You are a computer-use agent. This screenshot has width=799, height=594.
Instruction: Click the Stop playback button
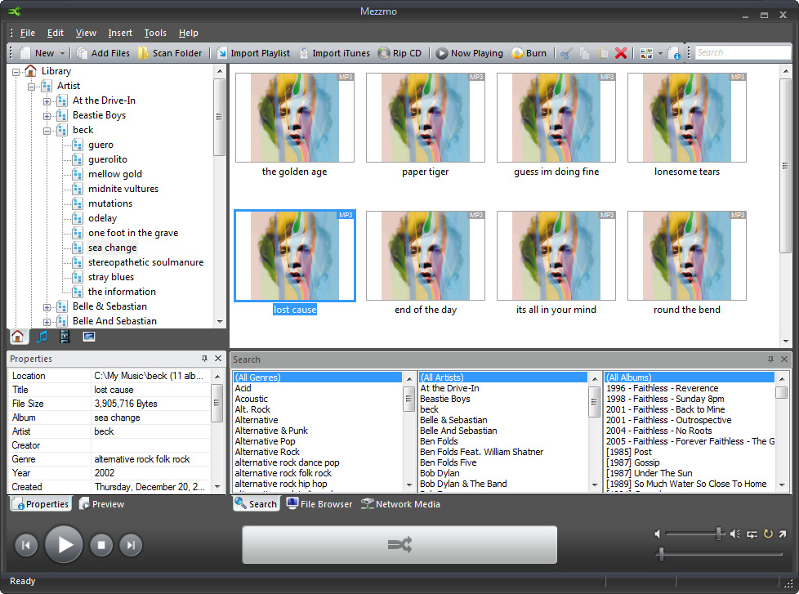point(100,545)
